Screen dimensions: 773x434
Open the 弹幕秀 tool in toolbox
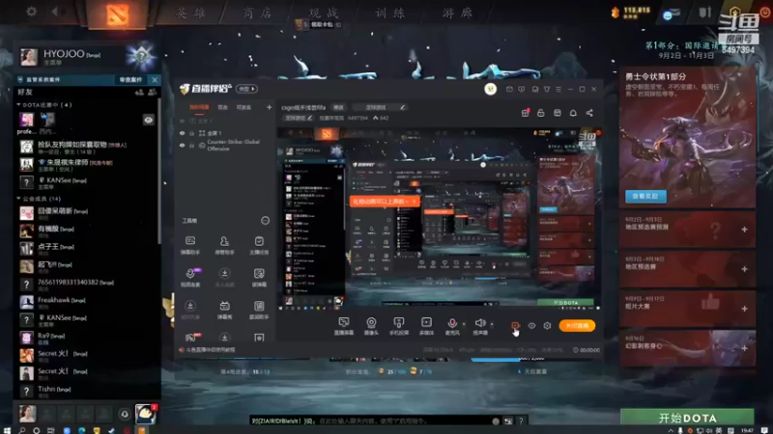point(224,310)
